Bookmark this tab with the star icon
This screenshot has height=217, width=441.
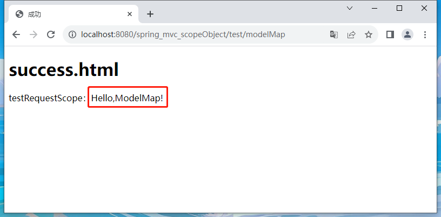click(x=369, y=34)
